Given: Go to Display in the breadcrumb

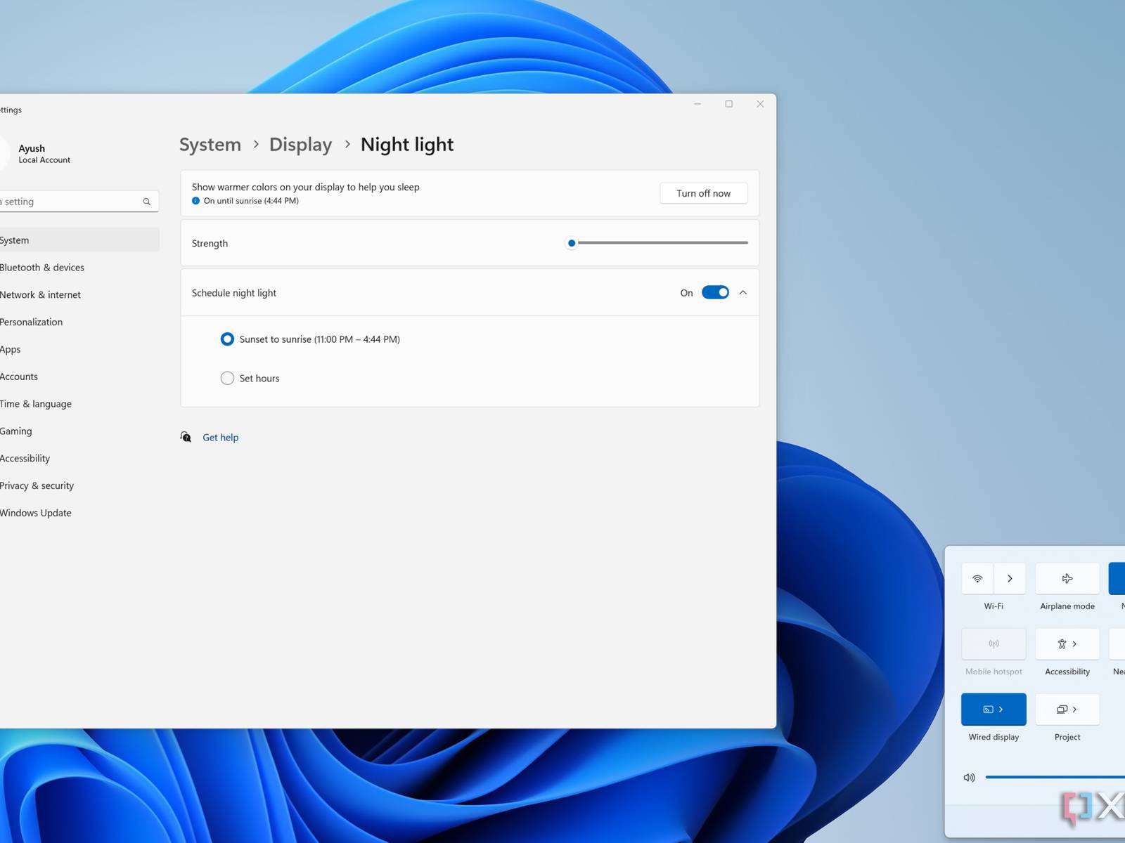Looking at the screenshot, I should (300, 145).
